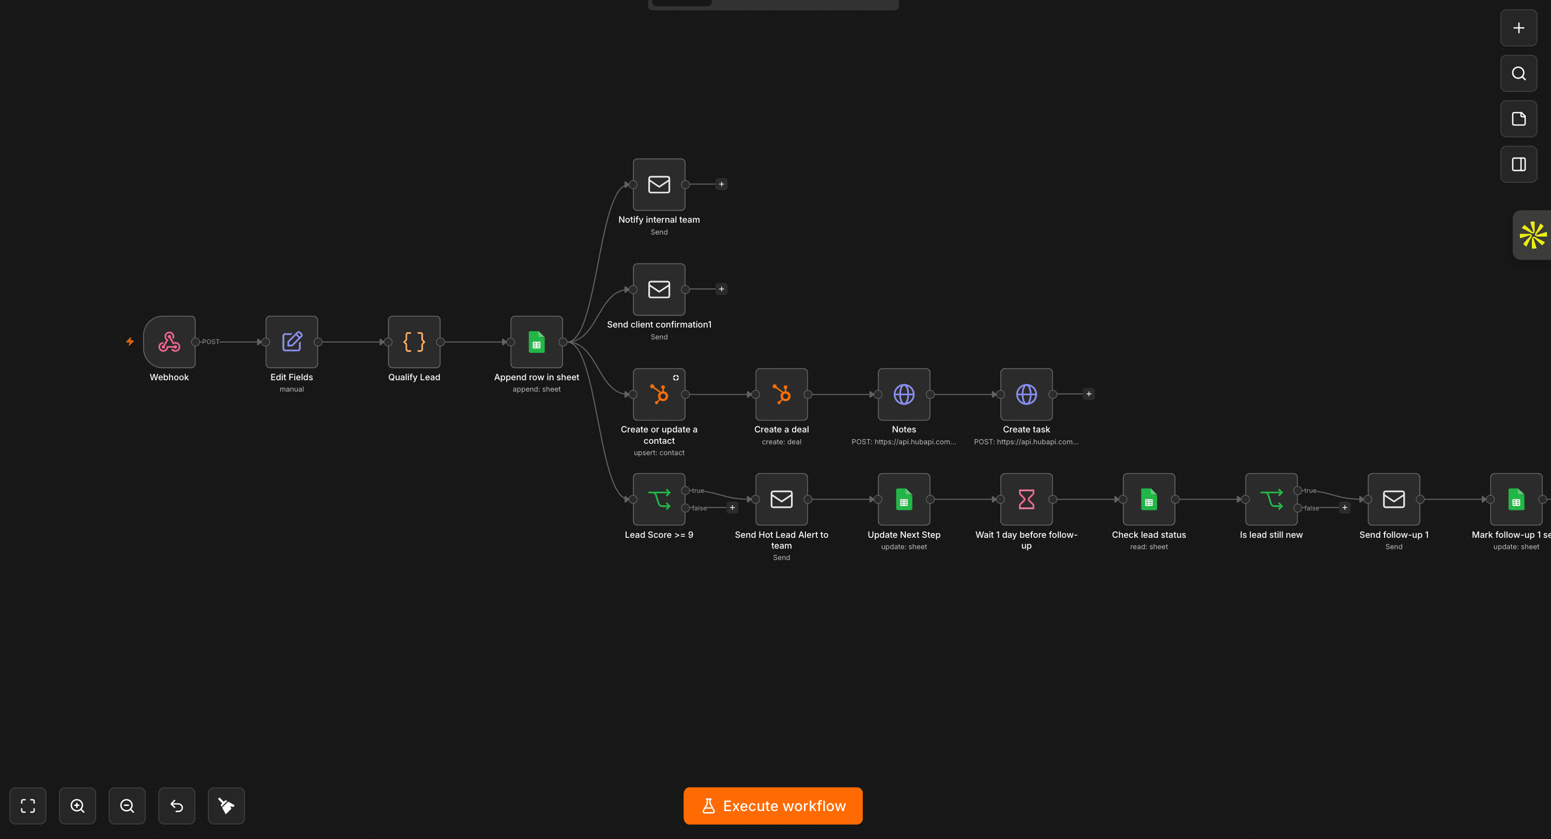Image resolution: width=1551 pixels, height=839 pixels.
Task: Click the 'create: deal' subtitle text
Action: pos(782,442)
